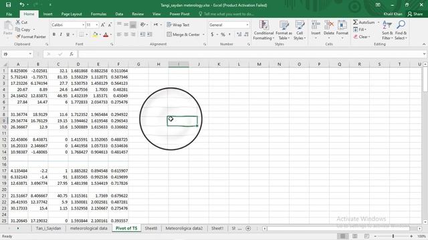Click the Page Layout view button in status bar

click(x=354, y=236)
